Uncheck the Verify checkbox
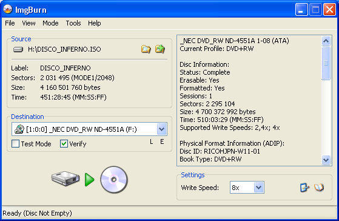339x221 pixels. [64, 144]
